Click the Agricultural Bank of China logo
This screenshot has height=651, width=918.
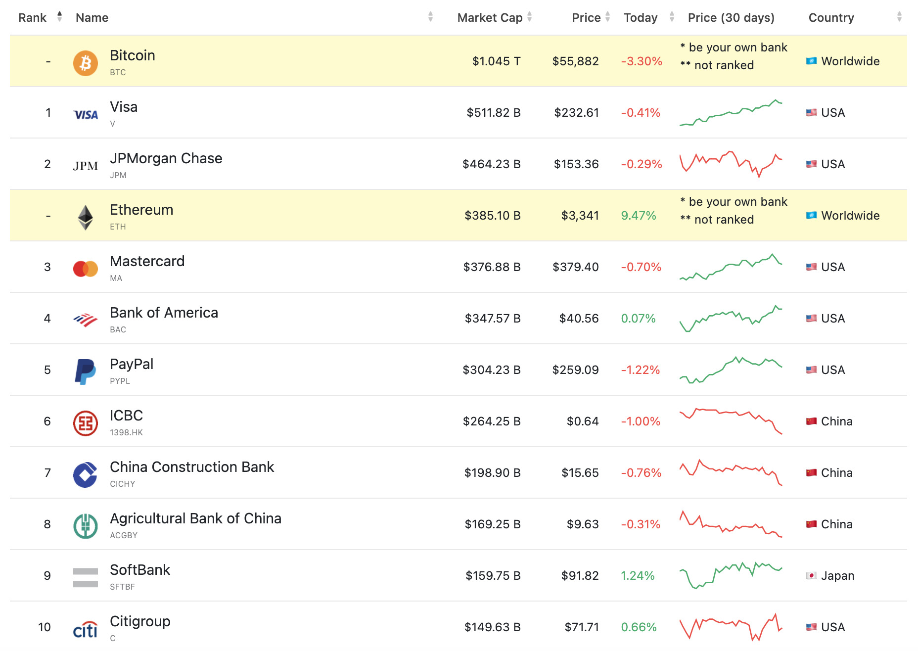(x=86, y=526)
